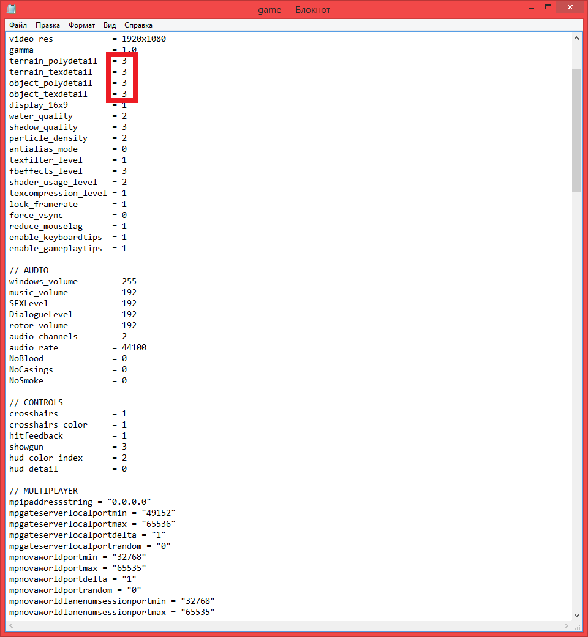Click the gamma setting name
Screen dimensions: 588x637
[21, 50]
